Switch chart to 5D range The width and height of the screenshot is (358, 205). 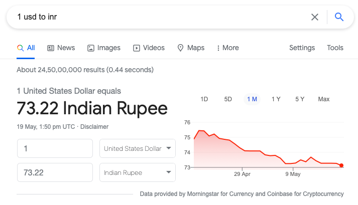[x=228, y=99]
